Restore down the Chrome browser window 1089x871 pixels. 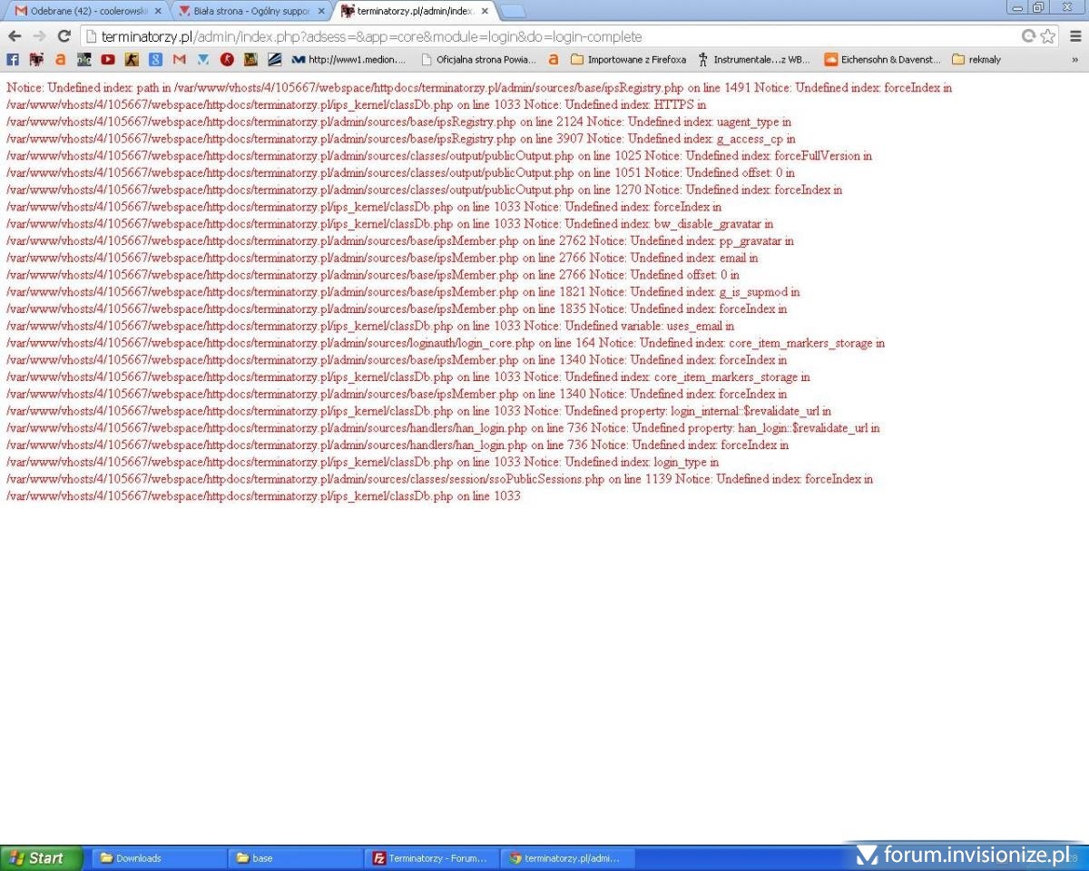coord(1040,7)
